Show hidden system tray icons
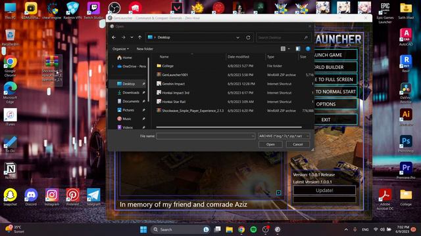Viewport: 421px width, 236px height. tap(346, 229)
